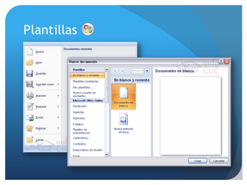Image resolution: width=247 pixels, height=185 pixels.
Task: Choose Publicar menu entry
Action: 41,128
